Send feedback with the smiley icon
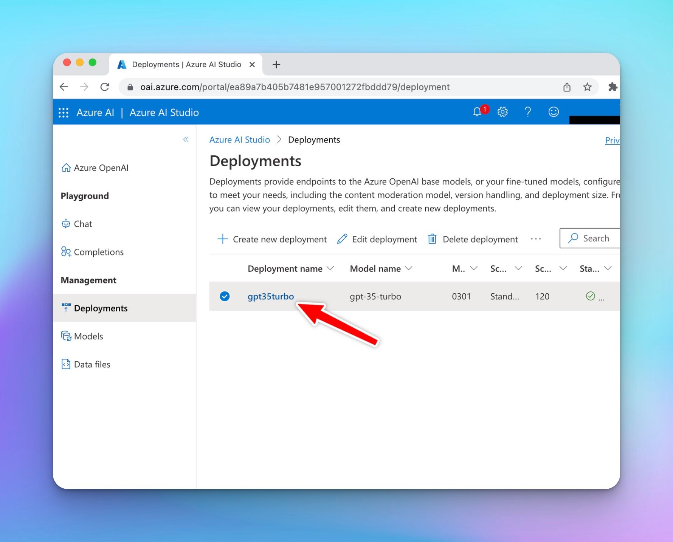 (554, 112)
